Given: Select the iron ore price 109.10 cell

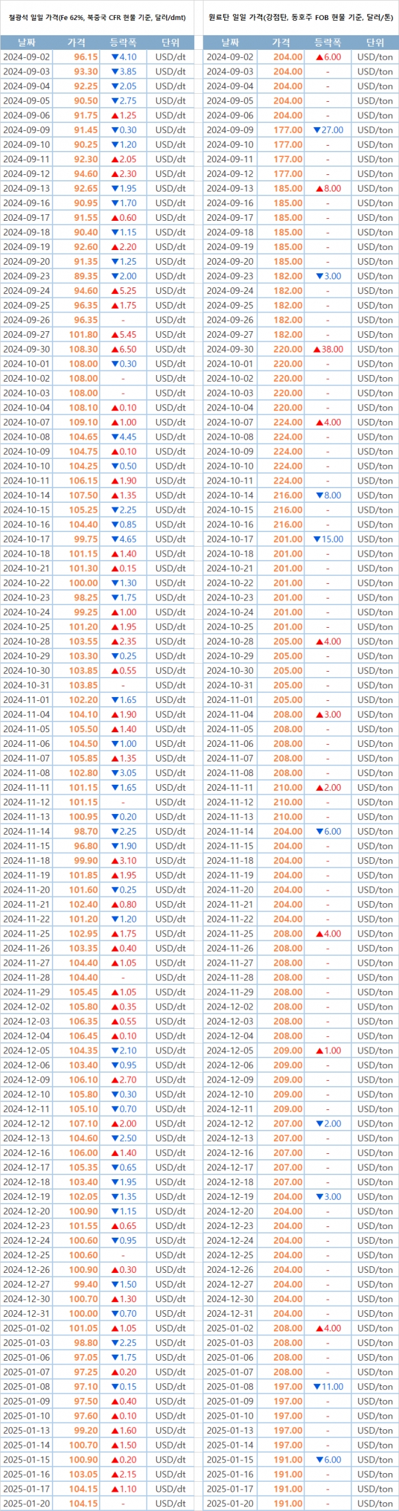Looking at the screenshot, I should pos(84,422).
